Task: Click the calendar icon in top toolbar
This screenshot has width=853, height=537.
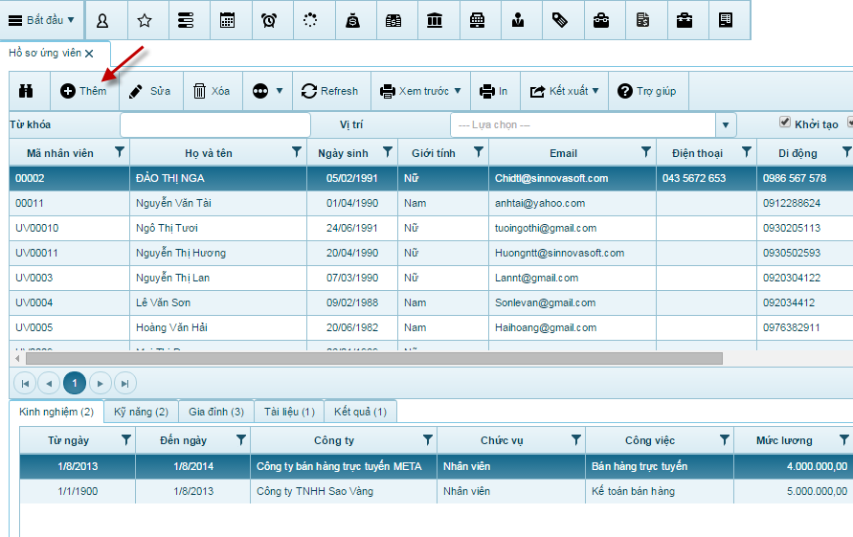Action: point(227,20)
